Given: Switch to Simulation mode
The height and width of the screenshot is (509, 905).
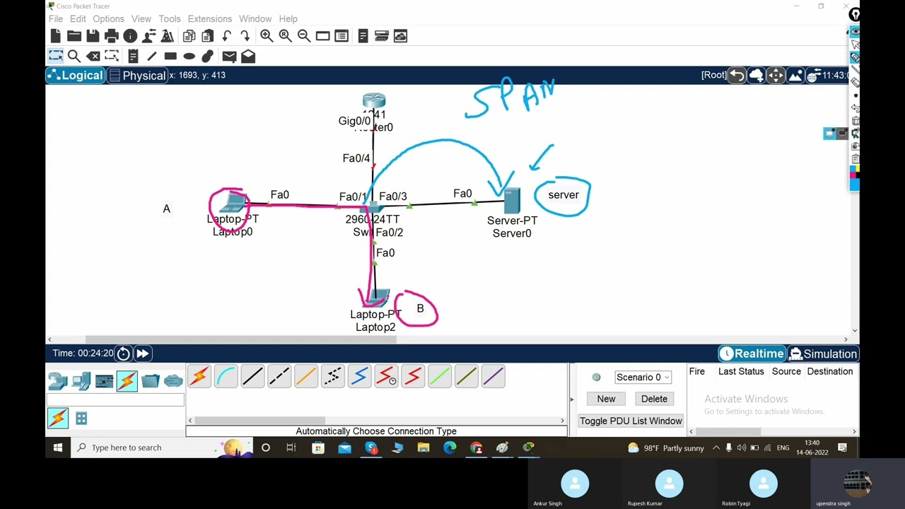Looking at the screenshot, I should 824,353.
